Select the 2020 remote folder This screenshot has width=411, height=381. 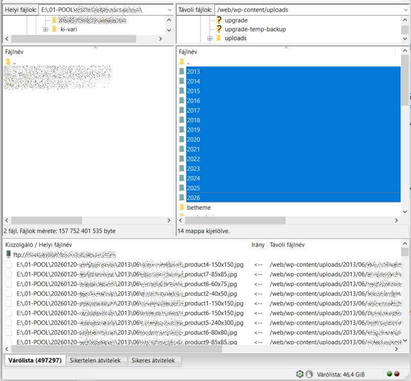click(x=193, y=139)
